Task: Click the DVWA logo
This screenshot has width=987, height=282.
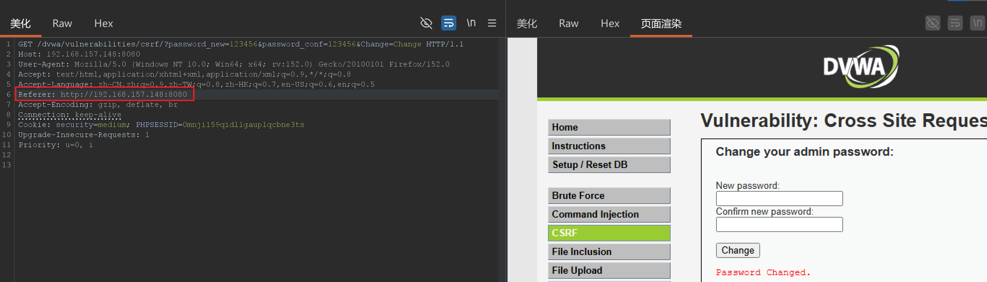Action: (x=861, y=67)
